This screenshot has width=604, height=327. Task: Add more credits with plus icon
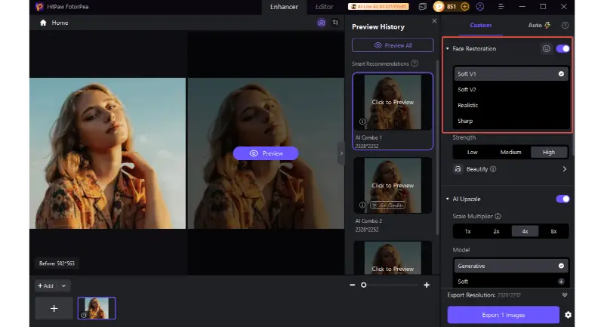pos(465,7)
